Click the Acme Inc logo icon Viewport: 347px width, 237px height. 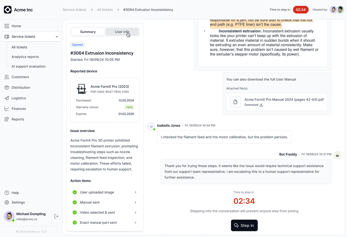click(x=8, y=10)
